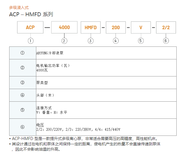Click the bullet starting ACP-HMFD 型是一款
The width and height of the screenshot is (185, 154).
tap(83, 139)
